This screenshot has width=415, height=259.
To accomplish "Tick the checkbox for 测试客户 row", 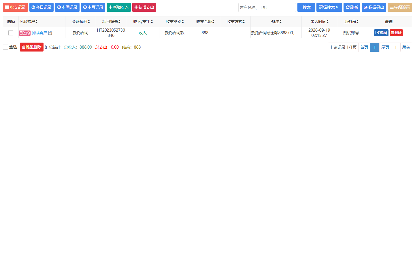I will click(11, 33).
